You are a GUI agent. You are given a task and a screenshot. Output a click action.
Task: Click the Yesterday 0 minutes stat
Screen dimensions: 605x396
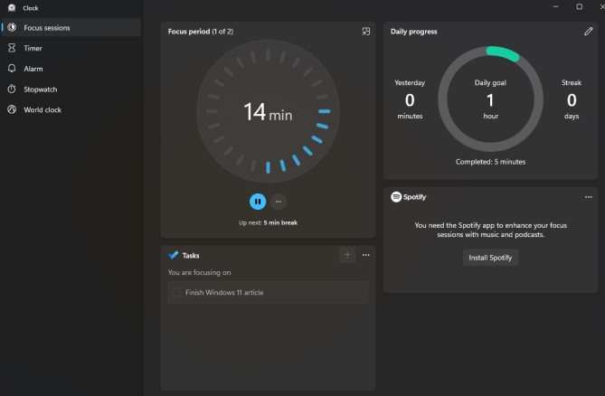pyautogui.click(x=410, y=99)
